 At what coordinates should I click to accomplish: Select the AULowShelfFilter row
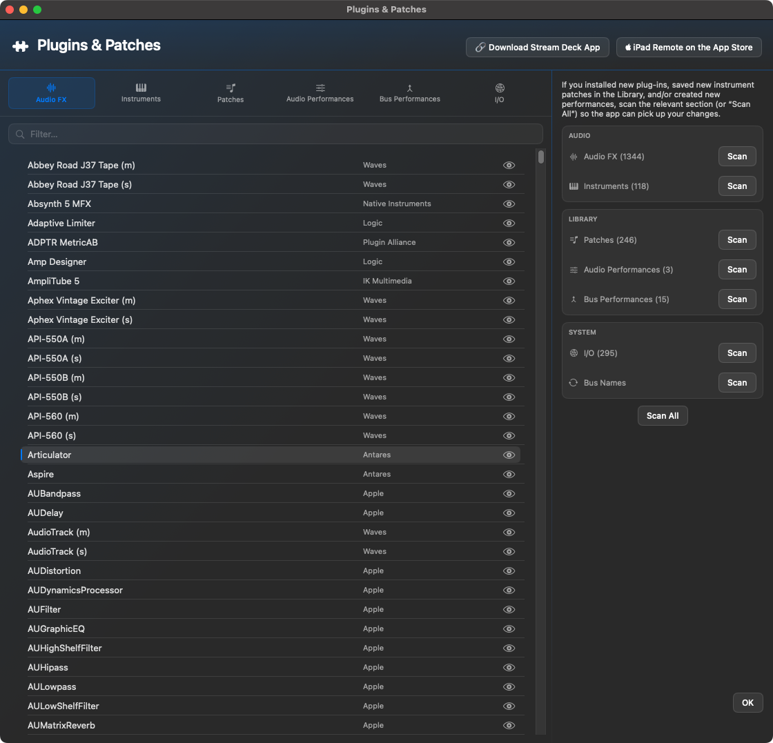click(x=271, y=706)
